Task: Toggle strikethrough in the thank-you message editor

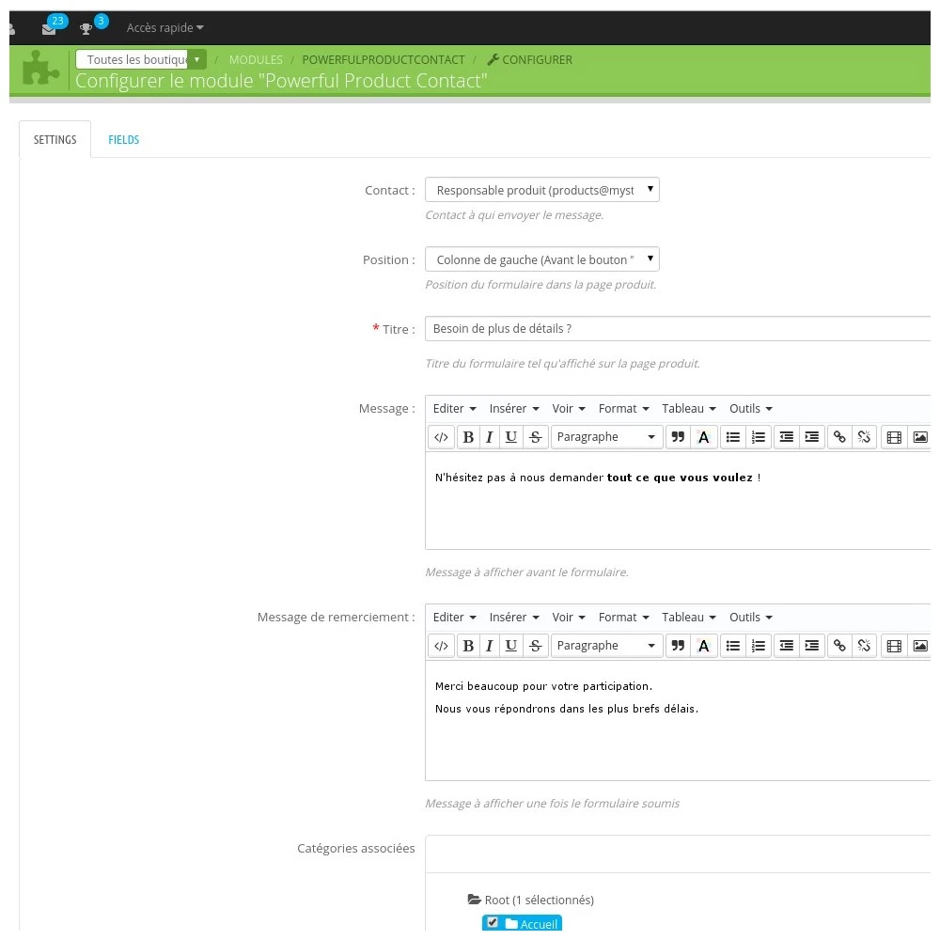Action: 536,646
